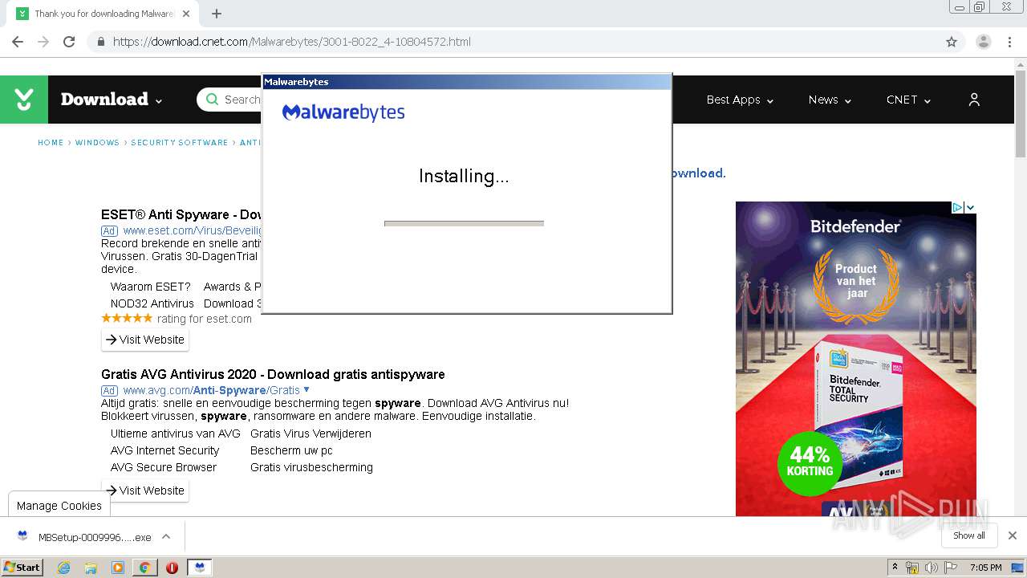The height and width of the screenshot is (578, 1027).
Task: Click Manage Cookies button
Action: (59, 506)
